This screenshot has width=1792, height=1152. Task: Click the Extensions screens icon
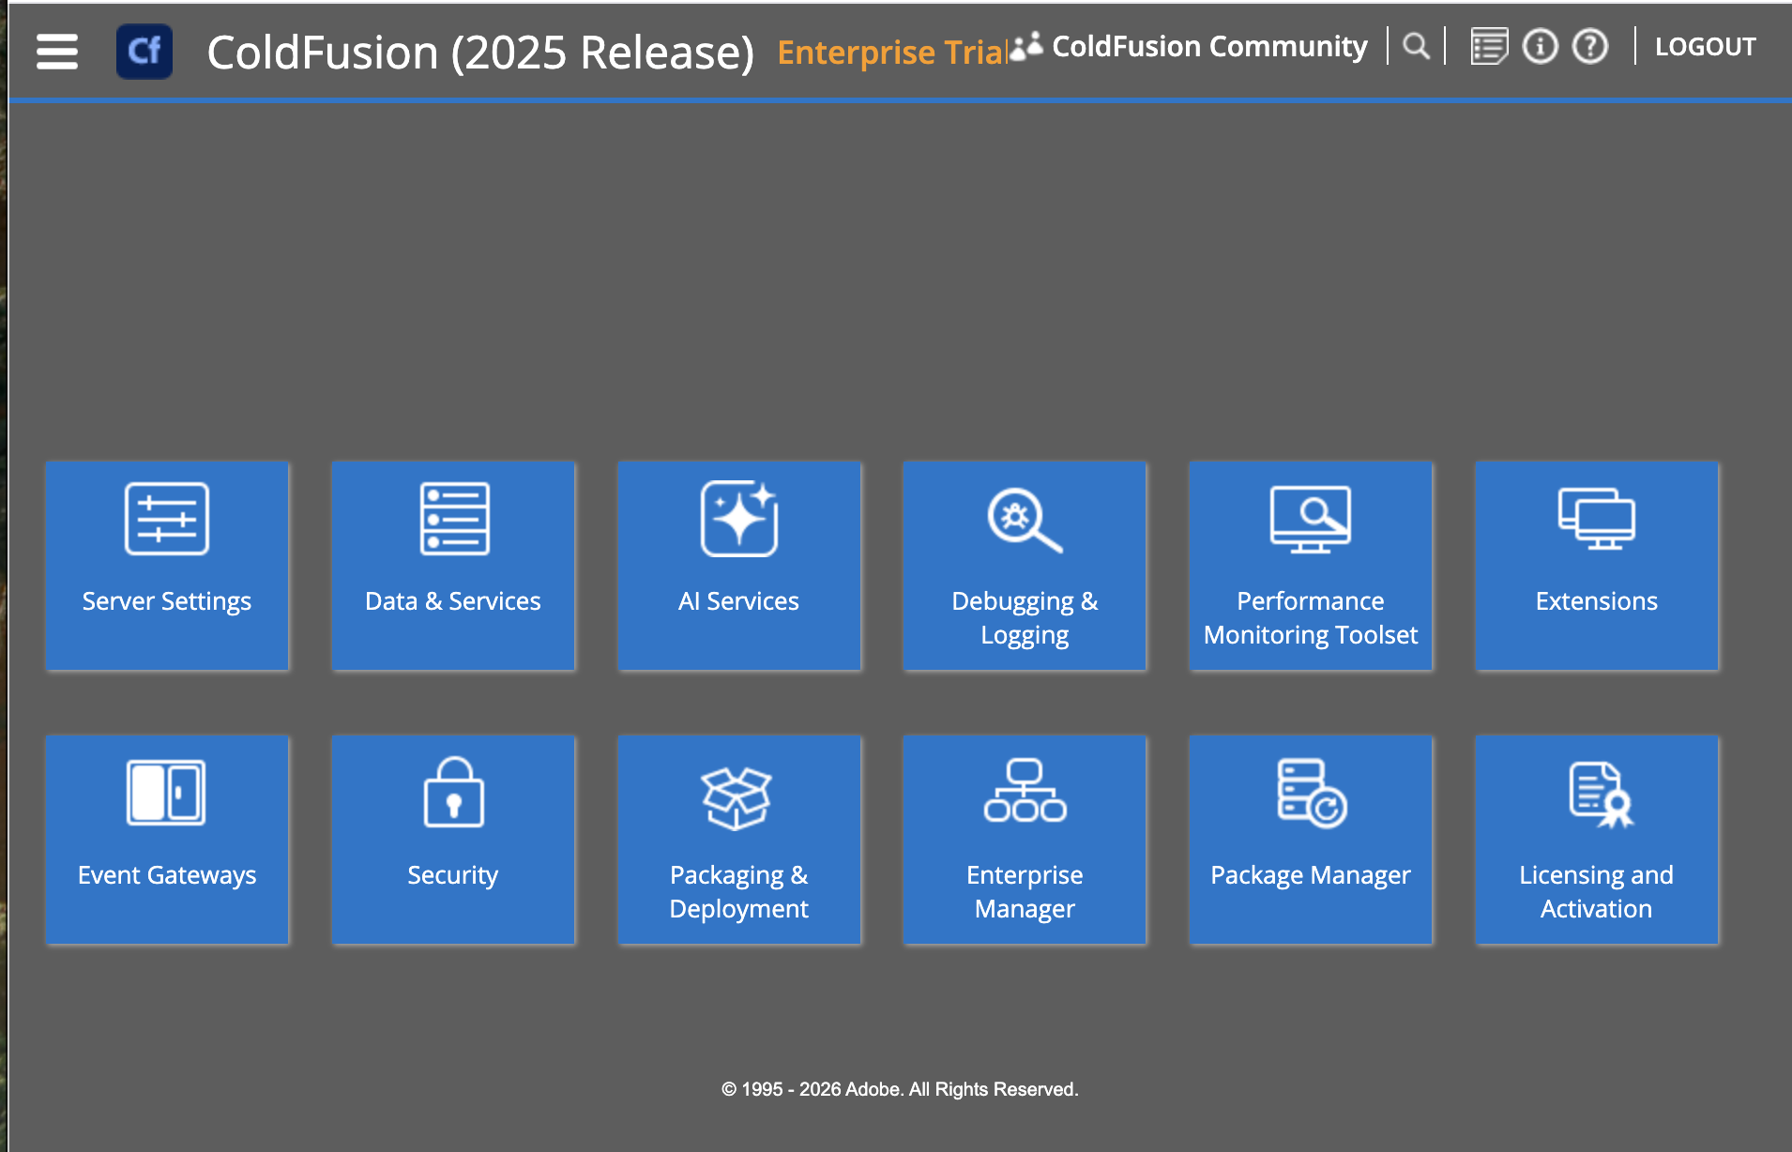(1597, 518)
